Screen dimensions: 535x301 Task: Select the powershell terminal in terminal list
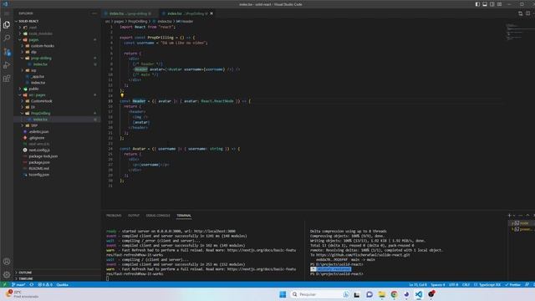(522, 229)
